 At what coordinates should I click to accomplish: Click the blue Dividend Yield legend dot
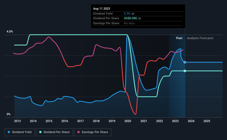(9, 132)
